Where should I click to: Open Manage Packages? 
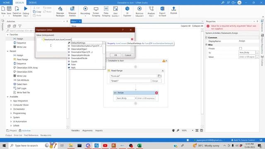pos(60,9)
